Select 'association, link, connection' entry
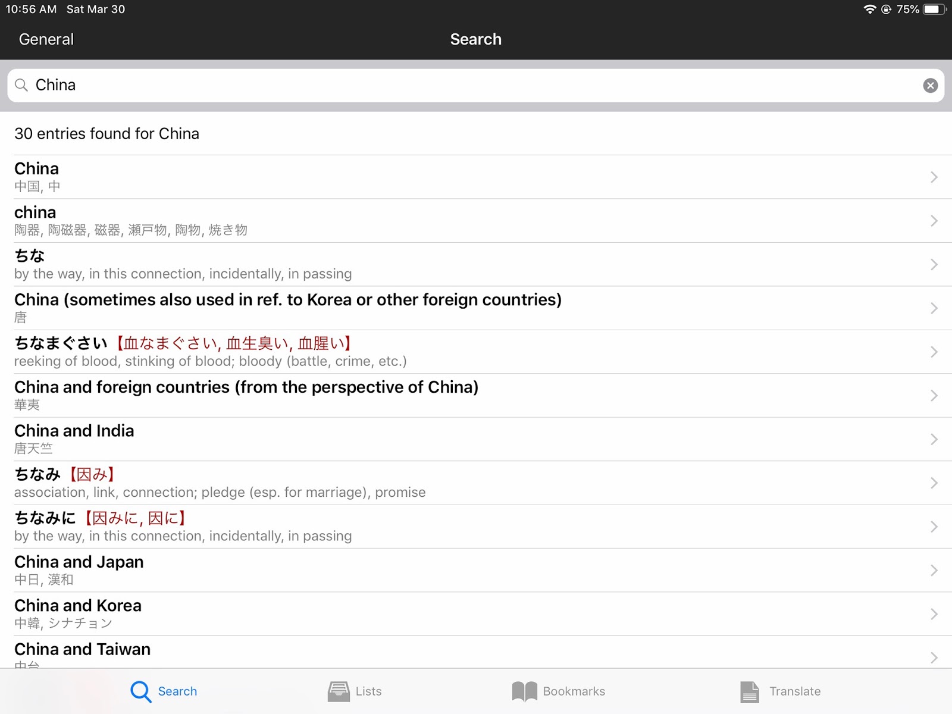952x714 pixels. point(476,483)
